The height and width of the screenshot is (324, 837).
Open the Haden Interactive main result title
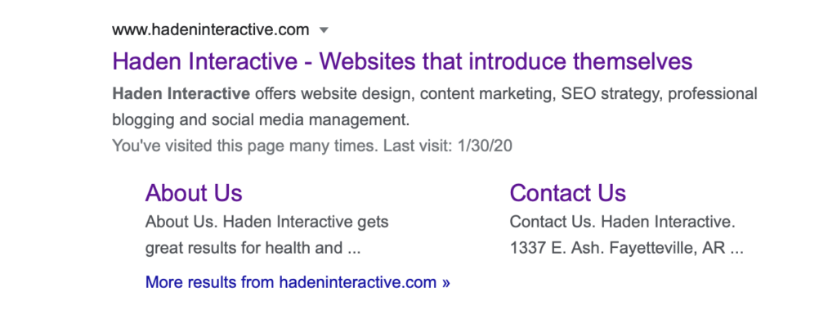click(402, 62)
